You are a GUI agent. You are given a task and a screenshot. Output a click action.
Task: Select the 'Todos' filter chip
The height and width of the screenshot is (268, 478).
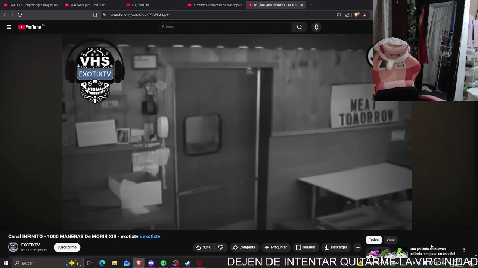pos(373,240)
